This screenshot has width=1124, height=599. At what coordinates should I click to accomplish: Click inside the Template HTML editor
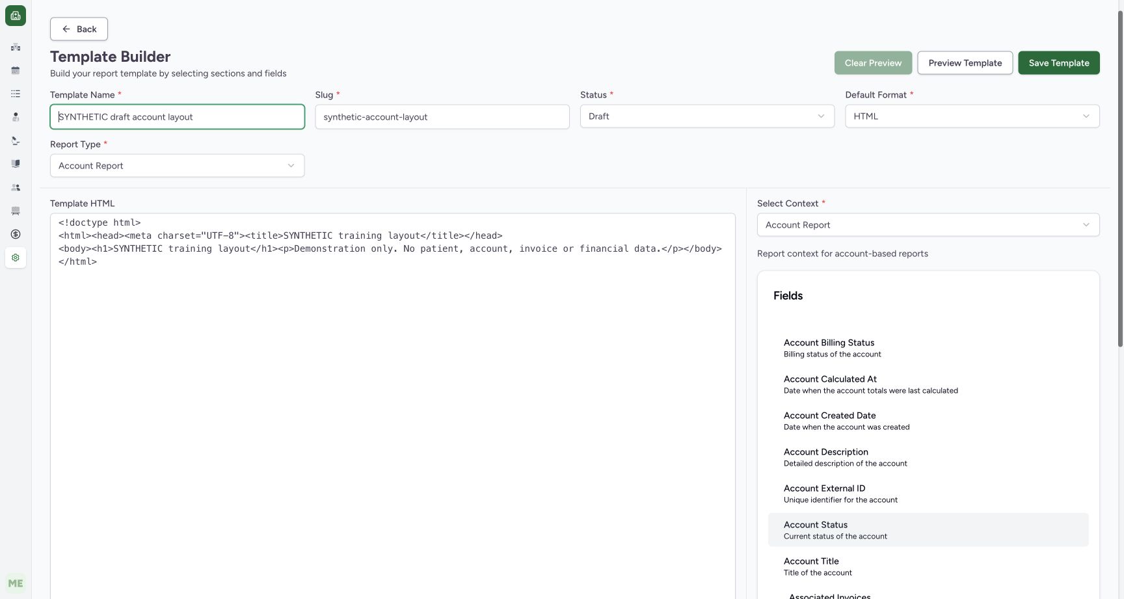pos(393,406)
